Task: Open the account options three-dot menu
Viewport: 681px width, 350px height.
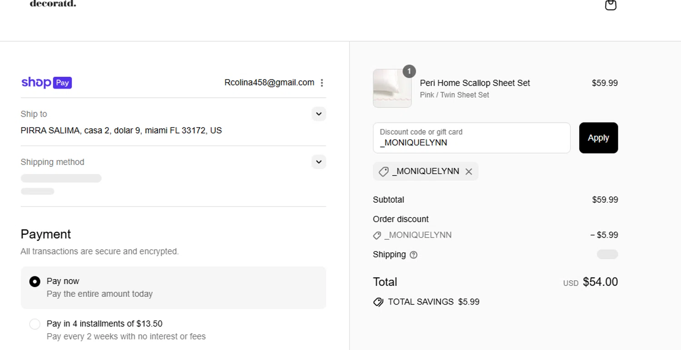Action: coord(322,83)
